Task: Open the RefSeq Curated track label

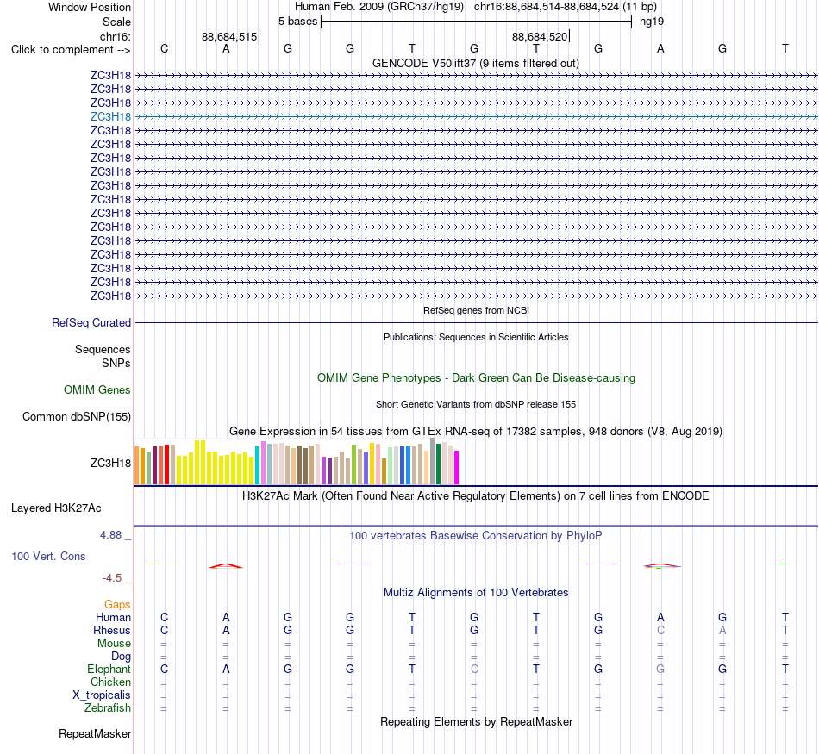Action: 91,322
